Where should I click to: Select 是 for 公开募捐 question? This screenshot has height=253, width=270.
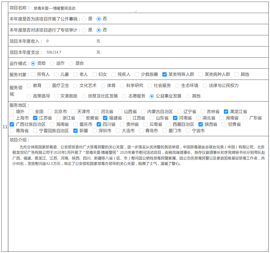[x=84, y=19]
